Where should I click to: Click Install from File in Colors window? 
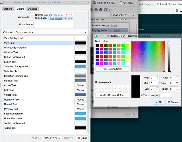(x=104, y=3)
